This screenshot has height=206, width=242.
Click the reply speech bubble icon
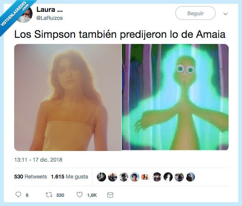[x=18, y=195]
